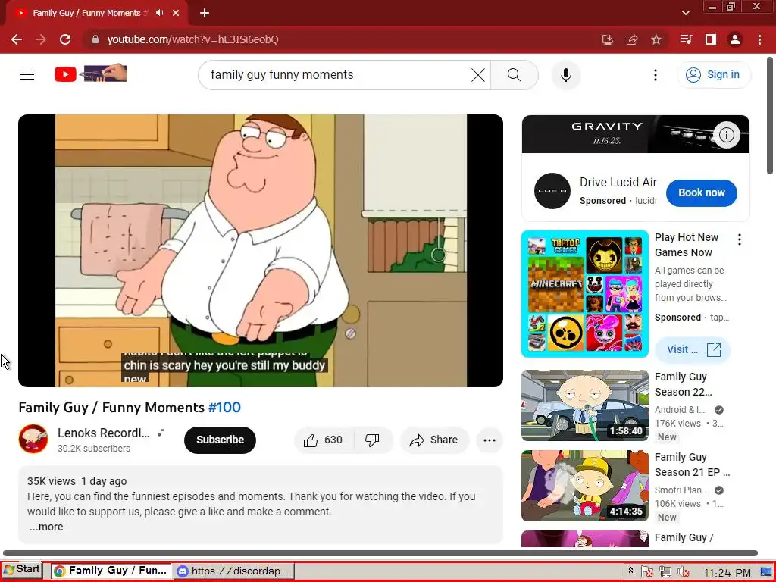
Task: Open the Drive Lucid Air ad title
Action: tap(618, 182)
